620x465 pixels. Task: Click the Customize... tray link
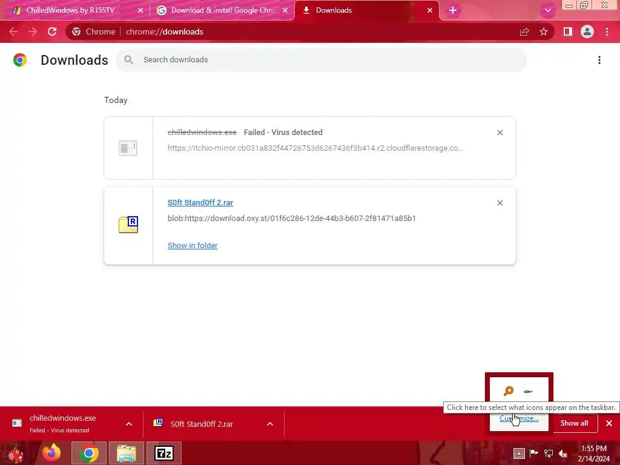coord(519,418)
